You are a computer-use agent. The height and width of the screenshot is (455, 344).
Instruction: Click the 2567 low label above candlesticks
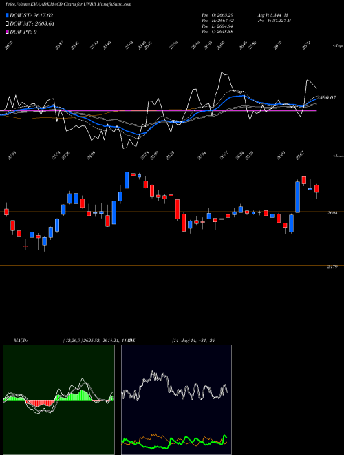coord(299,155)
